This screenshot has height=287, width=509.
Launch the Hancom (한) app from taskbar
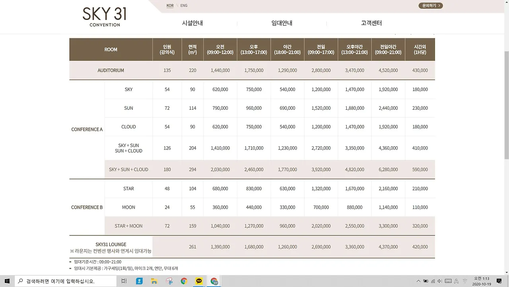(x=139, y=281)
